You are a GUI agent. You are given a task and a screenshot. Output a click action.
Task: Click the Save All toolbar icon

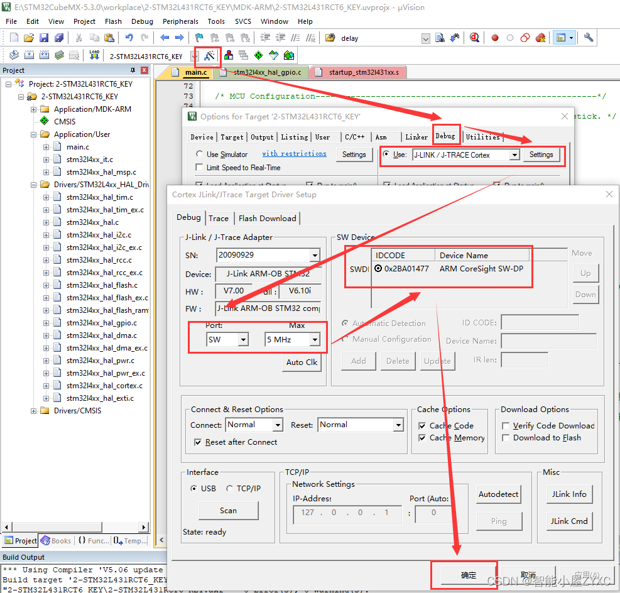[59, 38]
